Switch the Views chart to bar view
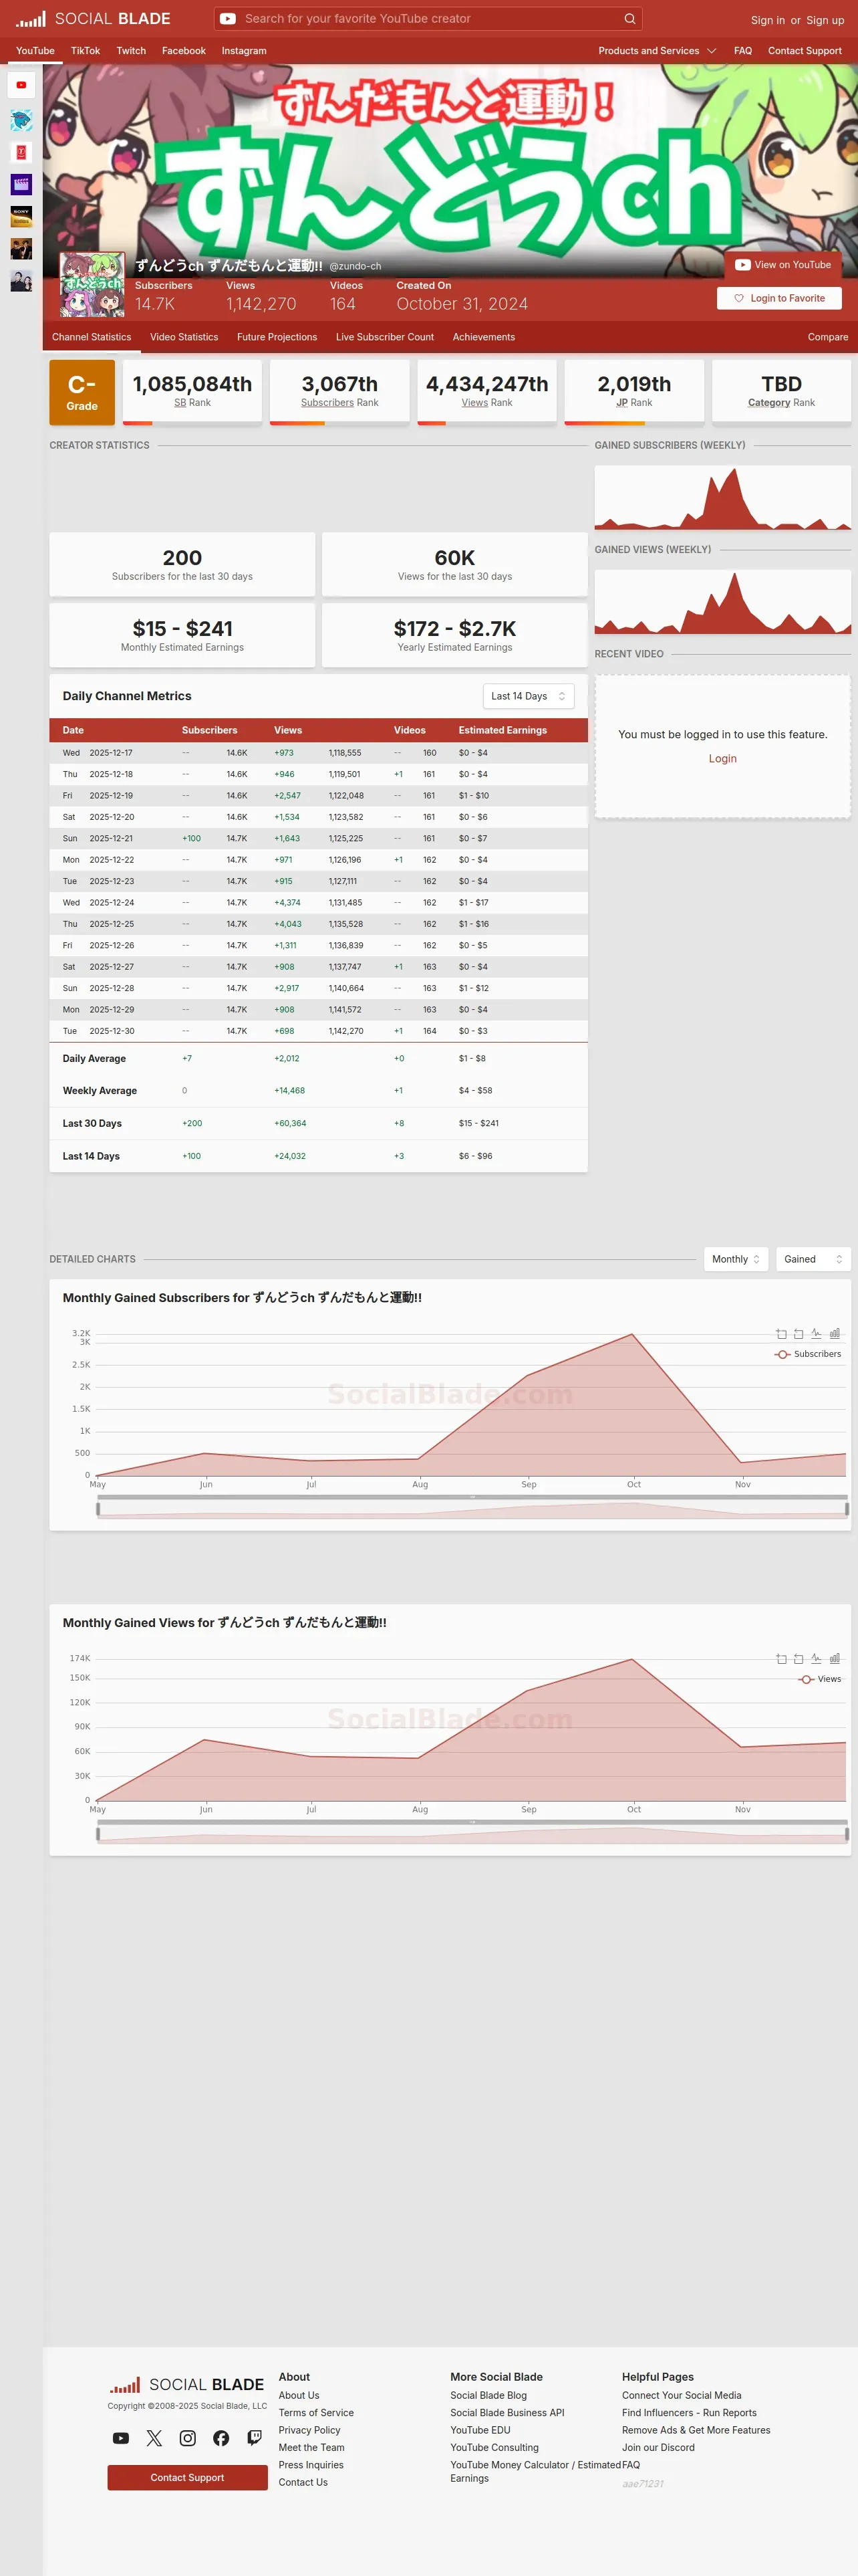This screenshot has width=858, height=2576. (834, 1659)
